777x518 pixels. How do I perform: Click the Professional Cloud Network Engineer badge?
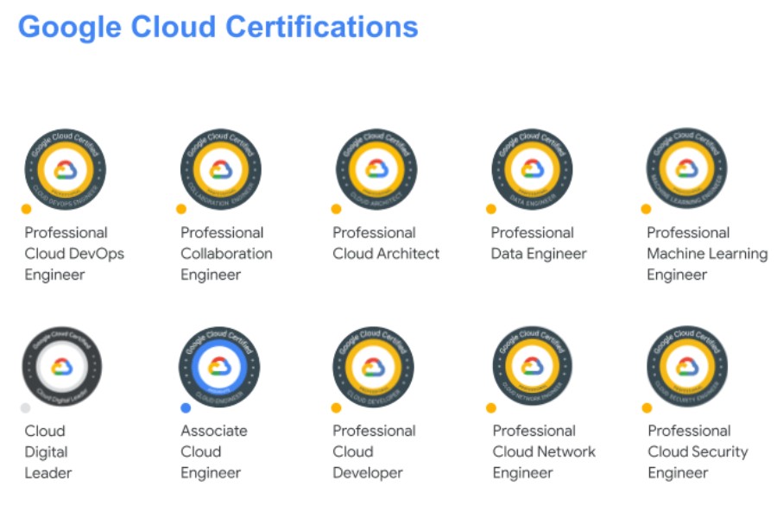[x=532, y=366]
